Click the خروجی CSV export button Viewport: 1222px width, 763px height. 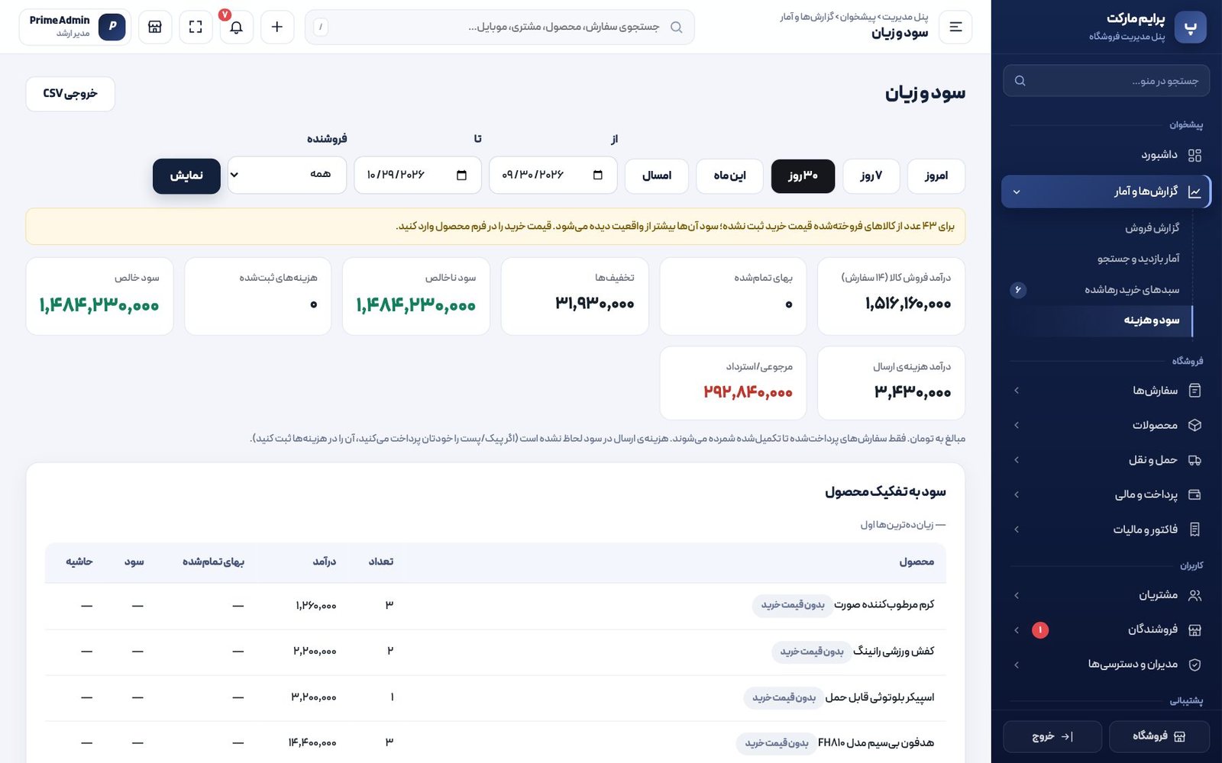(70, 94)
